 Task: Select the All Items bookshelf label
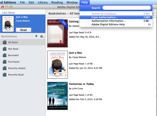click(x=13, y=42)
